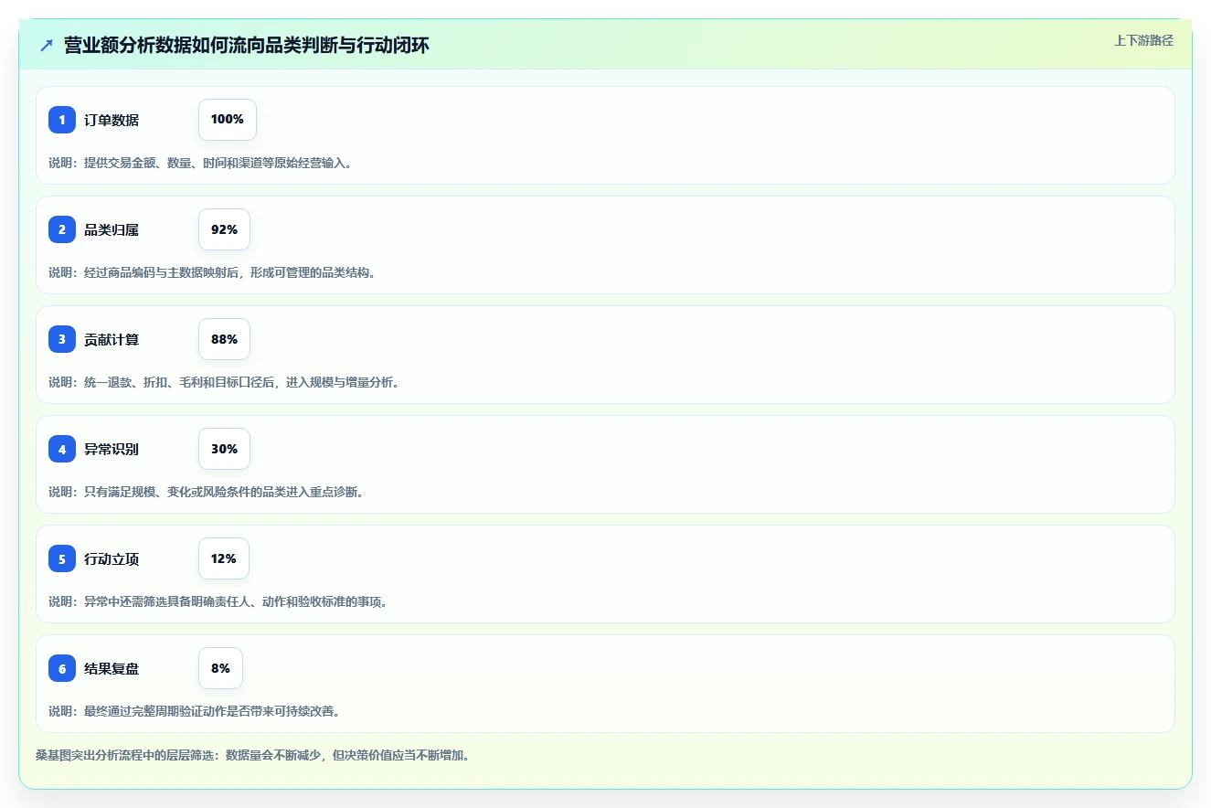The image size is (1211, 808).
Task: Click step number 6 badge
Action: pos(62,668)
